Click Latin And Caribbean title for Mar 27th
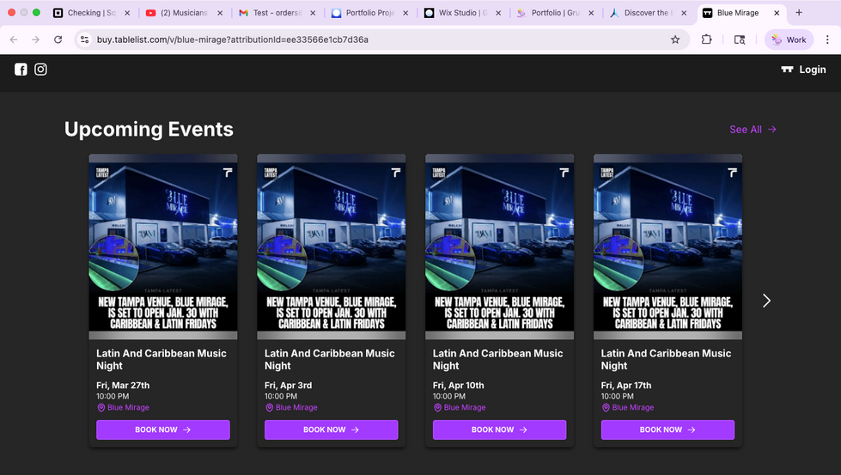 click(x=161, y=359)
